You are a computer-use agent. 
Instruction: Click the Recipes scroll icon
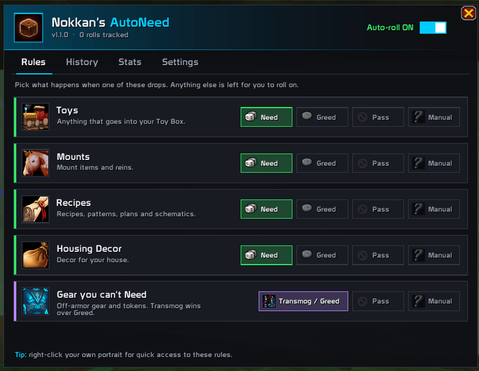(x=35, y=209)
